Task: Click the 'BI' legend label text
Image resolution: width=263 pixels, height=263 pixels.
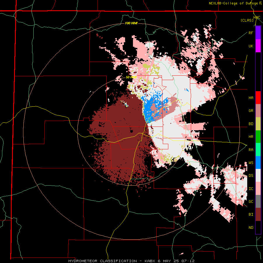Action: tap(251, 214)
